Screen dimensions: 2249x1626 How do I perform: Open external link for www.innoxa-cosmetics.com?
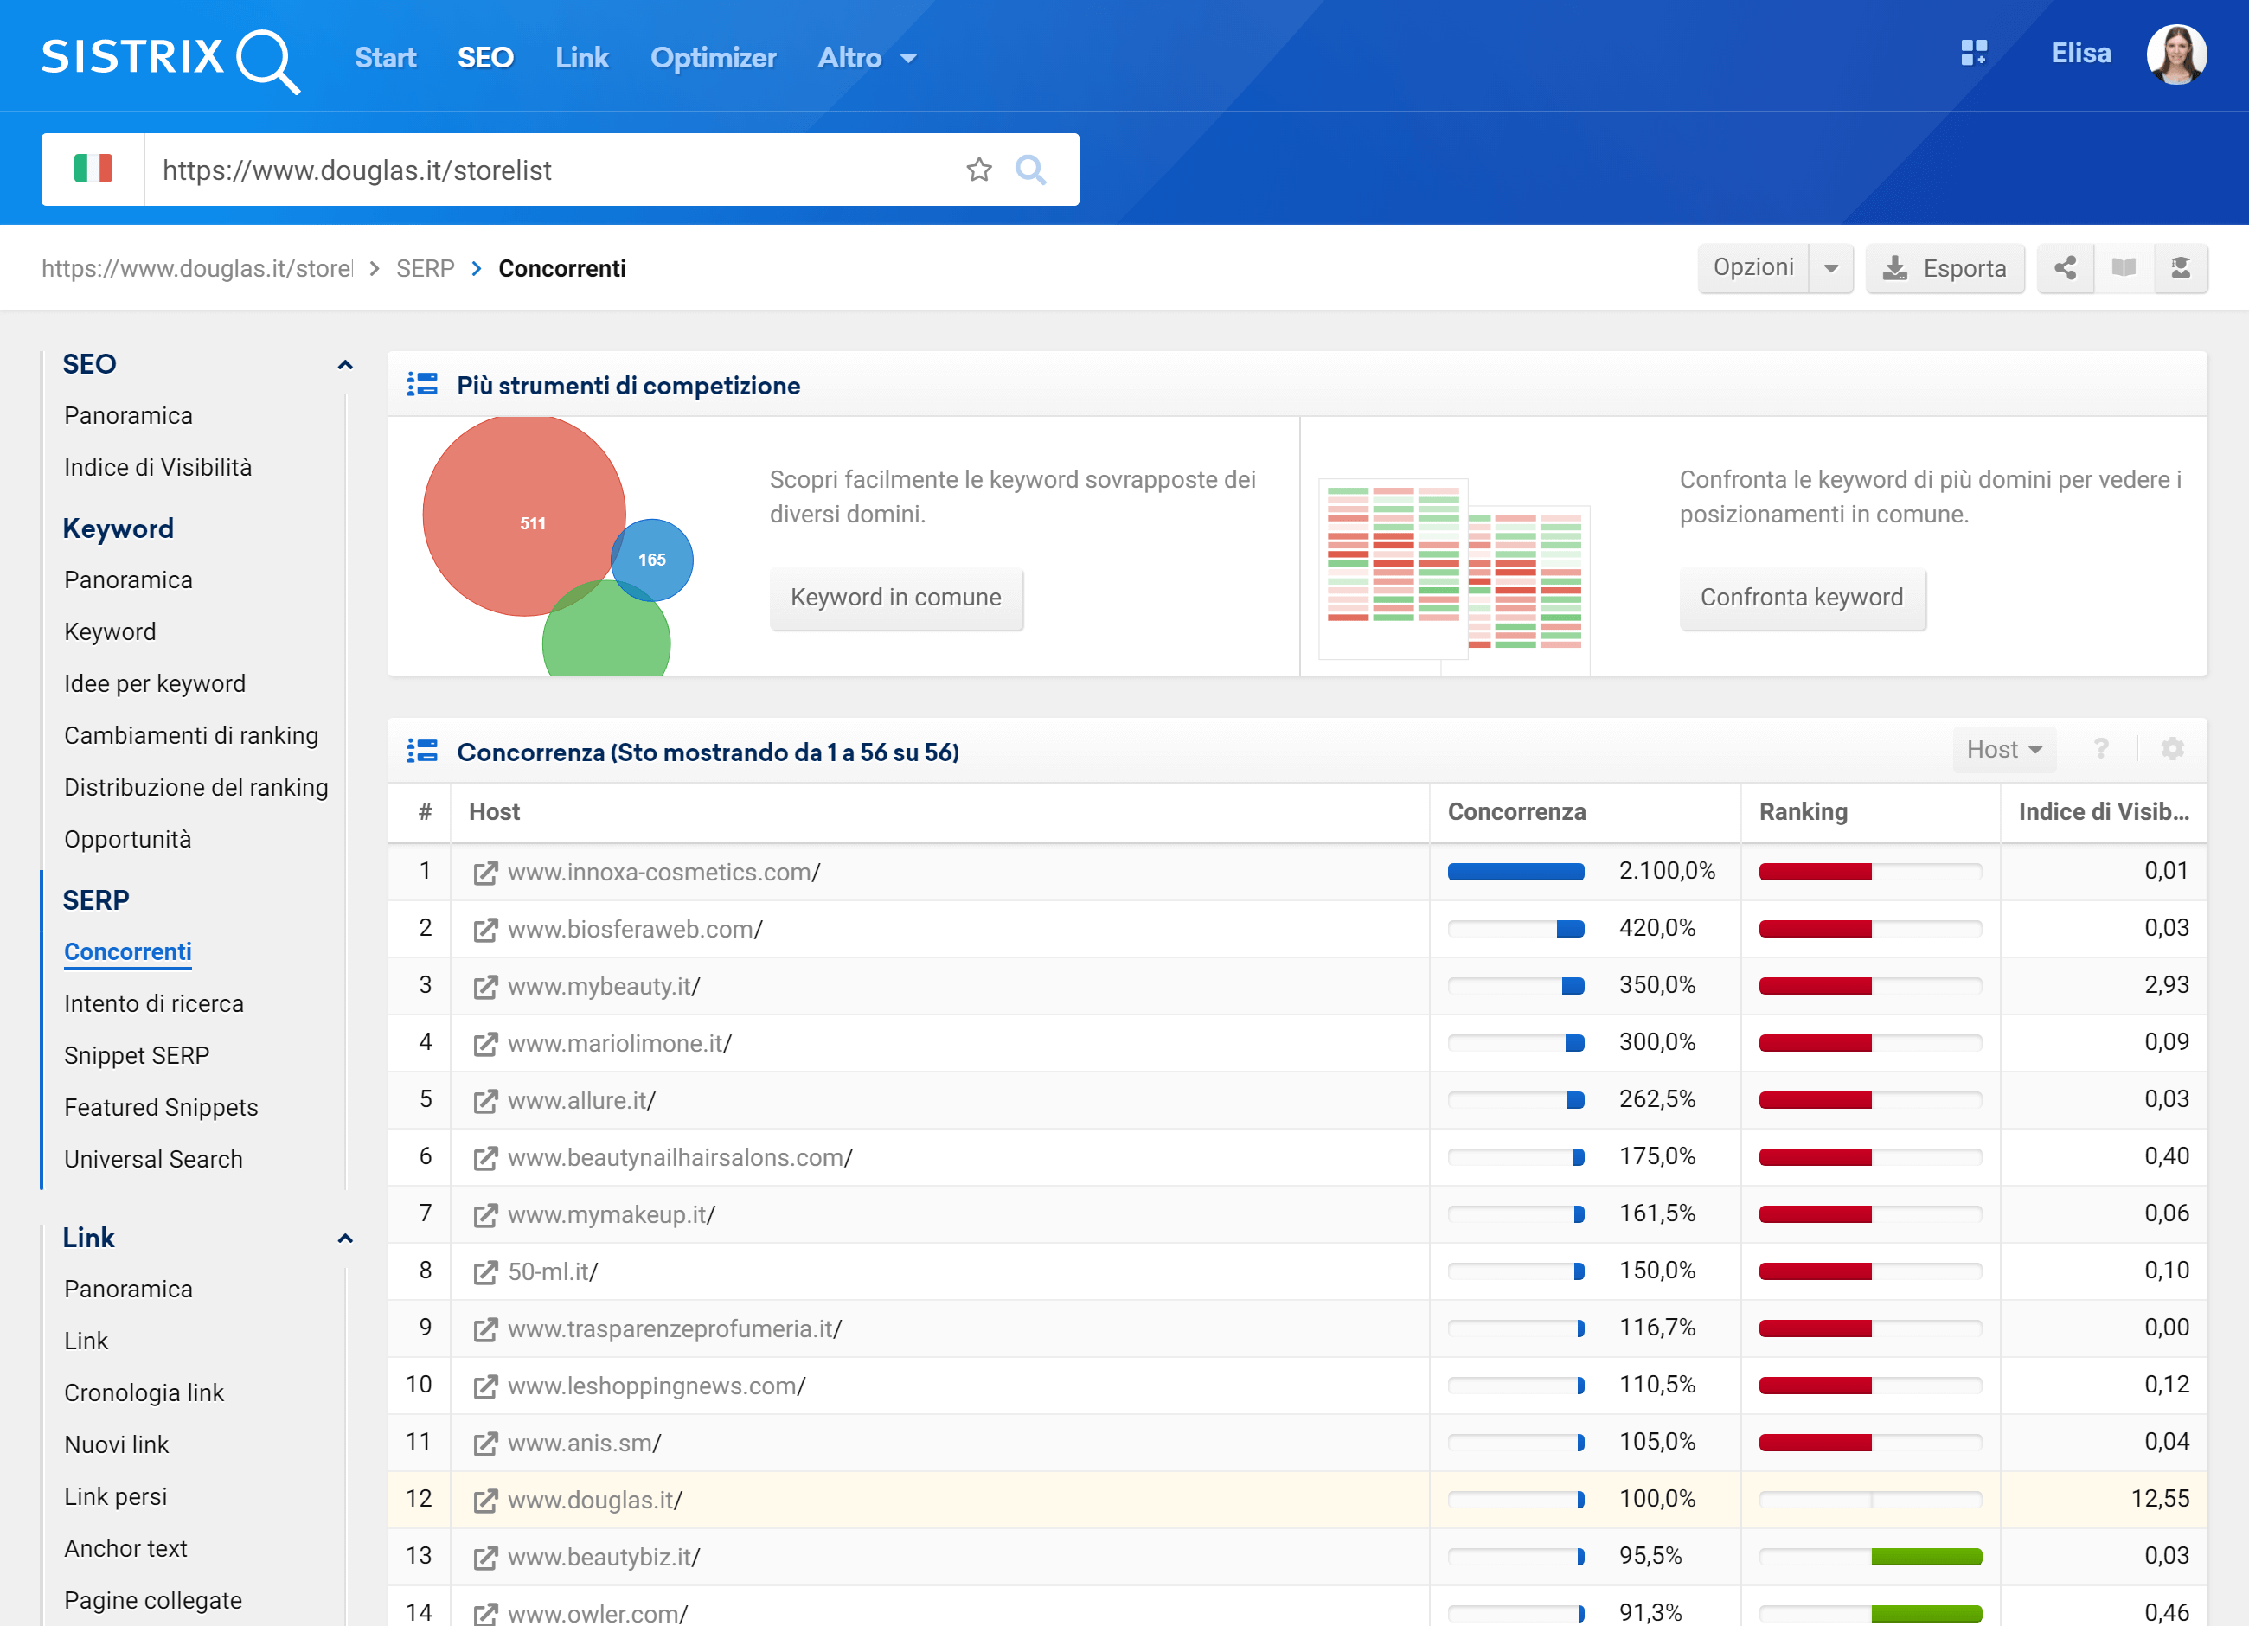[485, 873]
